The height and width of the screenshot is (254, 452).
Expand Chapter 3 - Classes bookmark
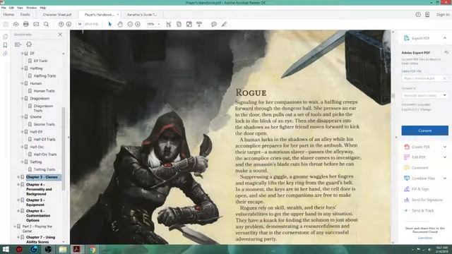click(x=18, y=177)
